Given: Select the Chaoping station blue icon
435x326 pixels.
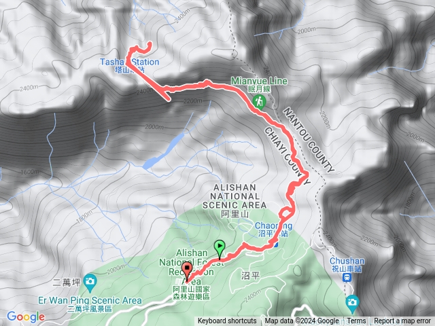Looking at the screenshot, I should (276, 244).
